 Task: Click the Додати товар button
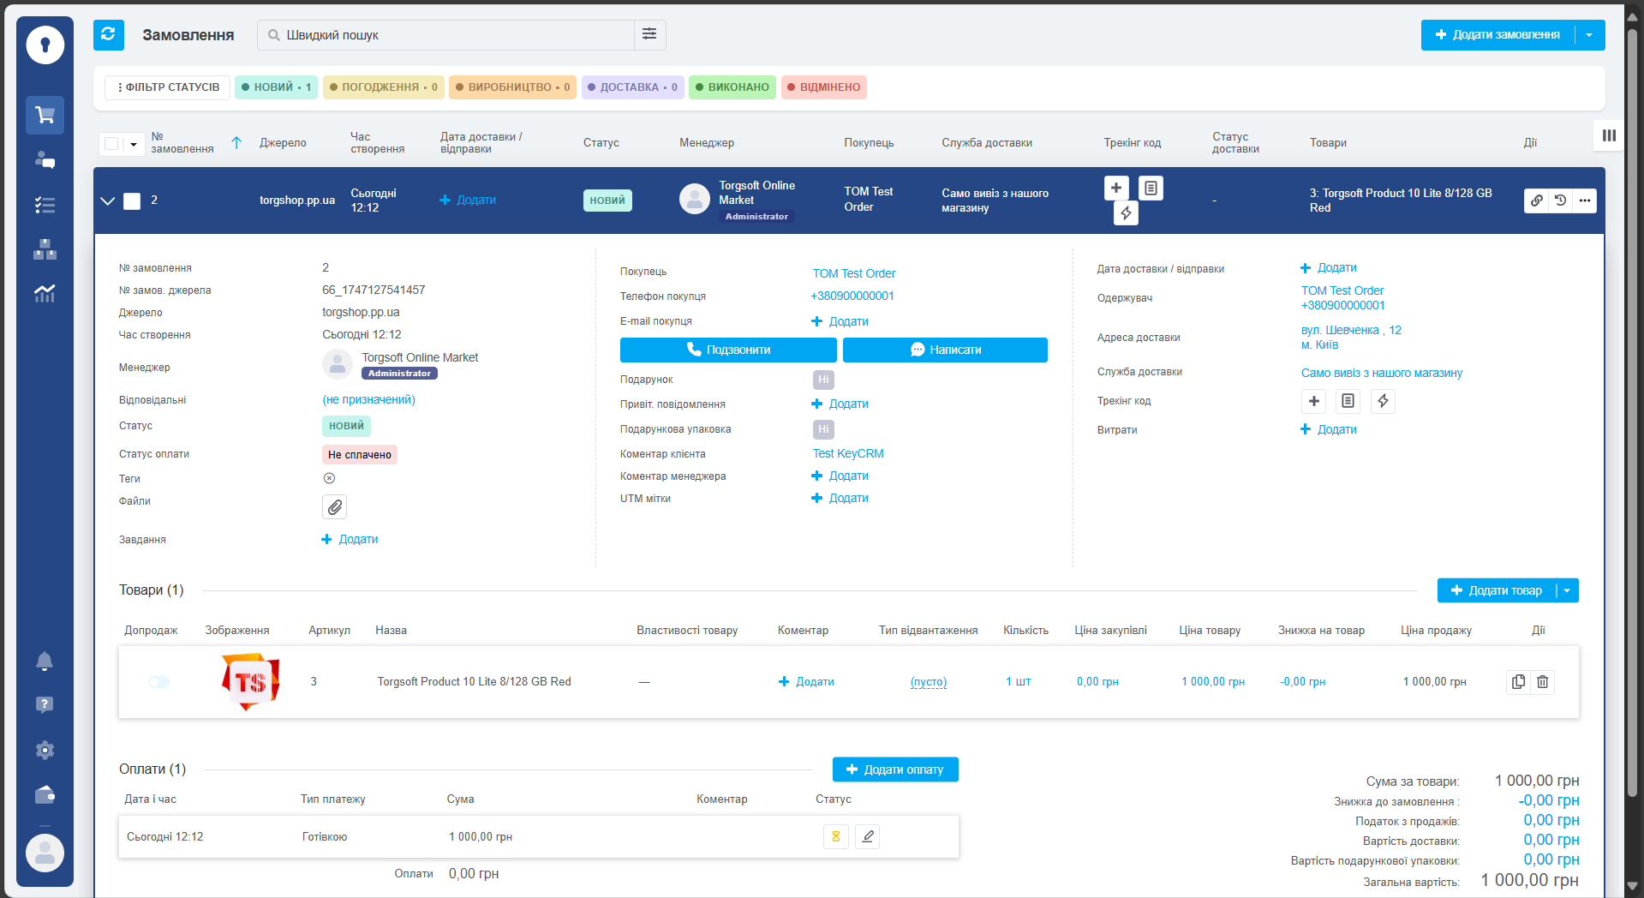pos(1496,590)
